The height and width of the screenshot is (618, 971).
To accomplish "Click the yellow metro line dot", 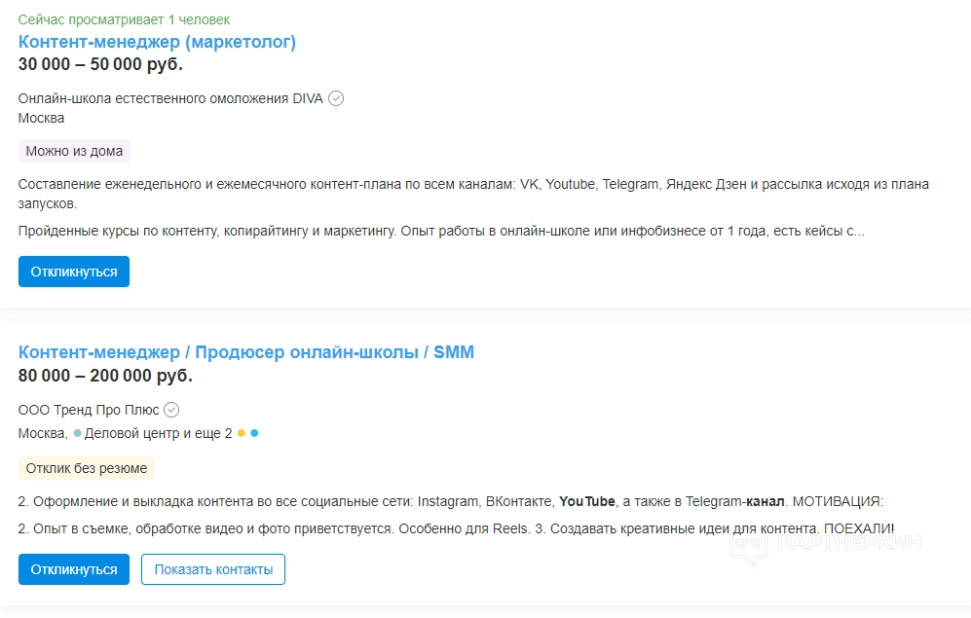I will pos(241,433).
